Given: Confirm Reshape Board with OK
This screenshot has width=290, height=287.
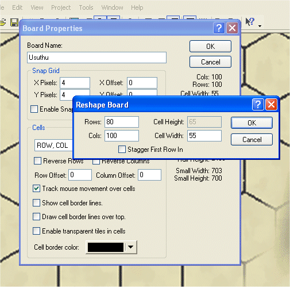Looking at the screenshot, I should point(252,123).
